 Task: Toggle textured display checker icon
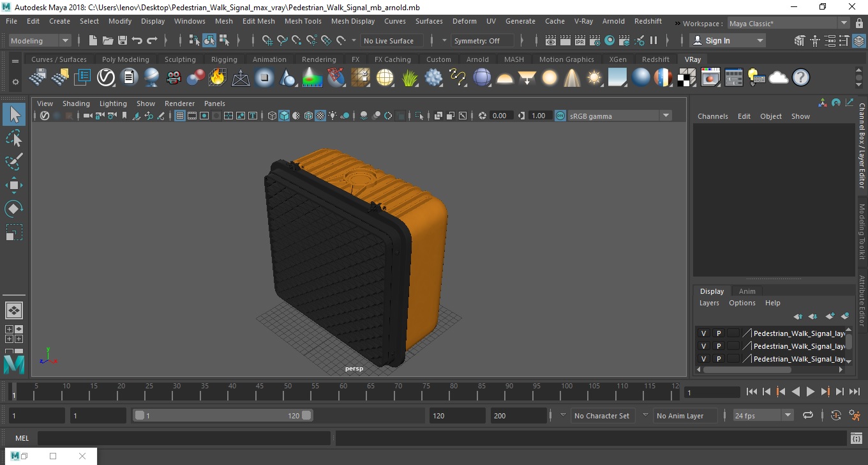320,116
